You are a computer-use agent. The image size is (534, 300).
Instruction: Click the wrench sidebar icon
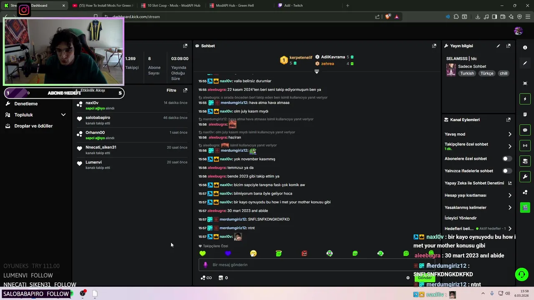[x=525, y=176]
